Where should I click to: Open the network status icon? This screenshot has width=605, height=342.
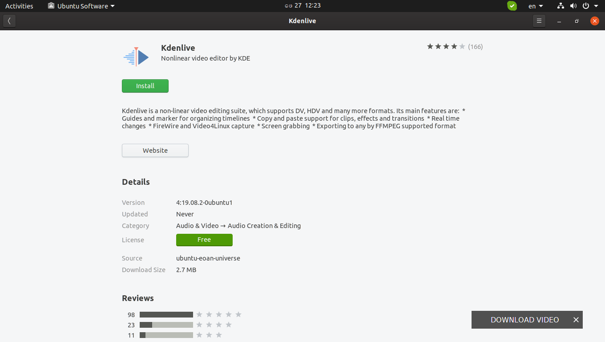[x=561, y=6]
